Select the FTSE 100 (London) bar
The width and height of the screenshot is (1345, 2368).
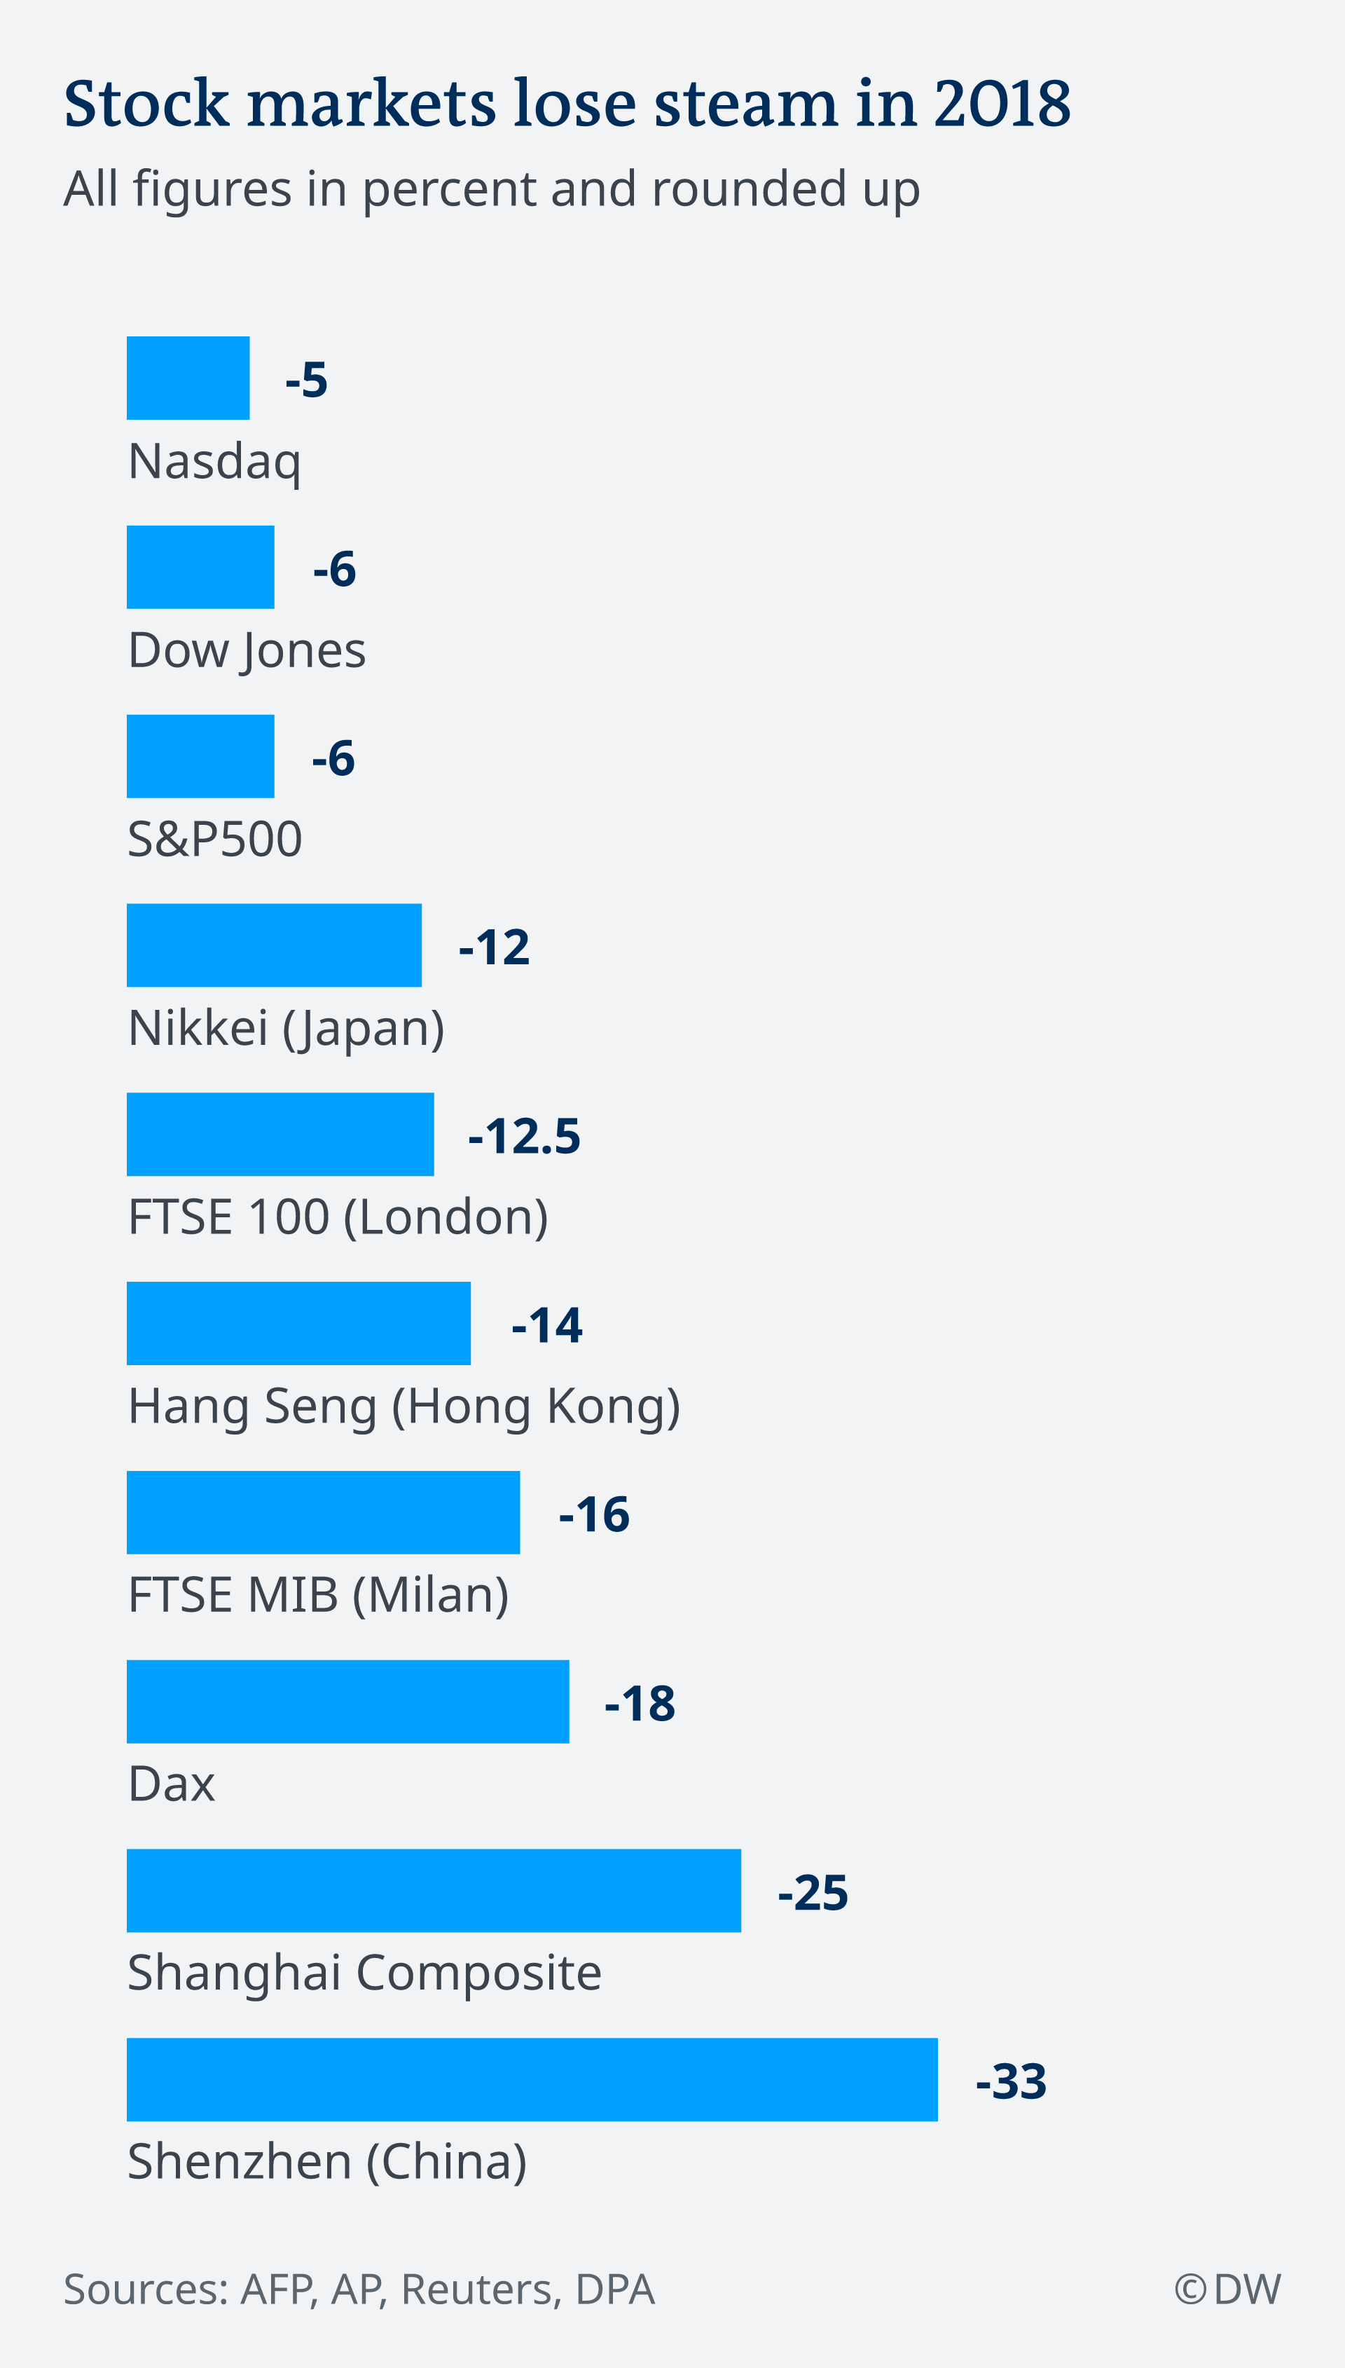pyautogui.click(x=280, y=1135)
